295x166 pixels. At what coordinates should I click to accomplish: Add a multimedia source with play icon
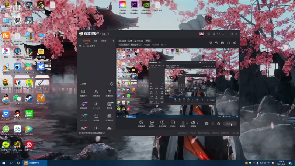173,124
